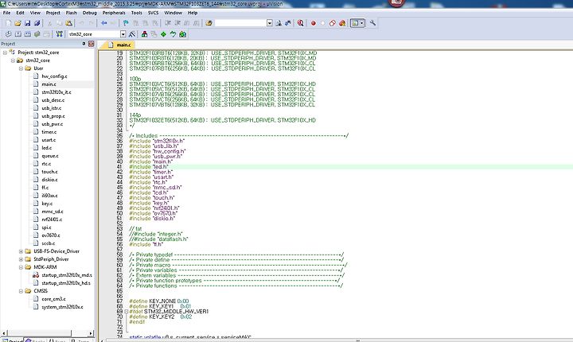Select system_stm32f10x.c under CMSIS

(62, 307)
